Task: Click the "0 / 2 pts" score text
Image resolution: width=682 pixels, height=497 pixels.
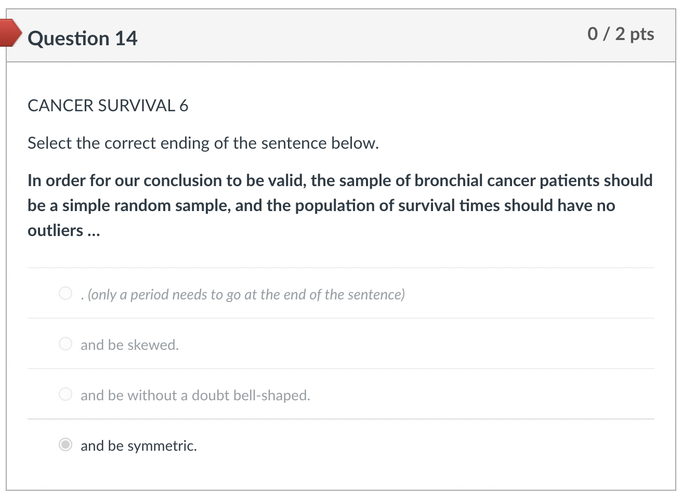Action: [x=621, y=34]
